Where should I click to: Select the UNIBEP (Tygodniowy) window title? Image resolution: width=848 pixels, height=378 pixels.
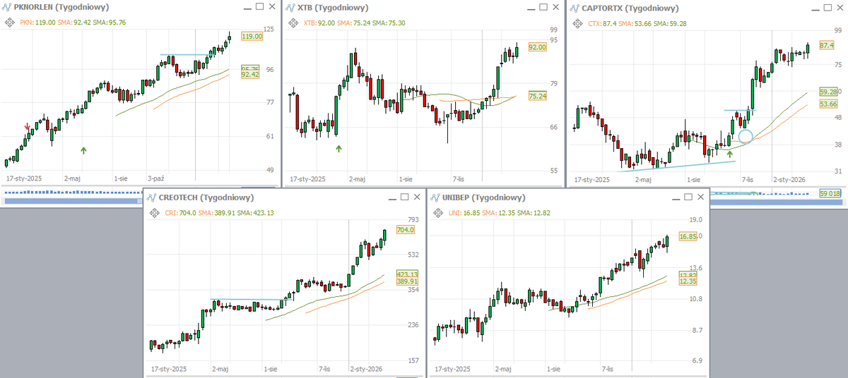(x=484, y=197)
